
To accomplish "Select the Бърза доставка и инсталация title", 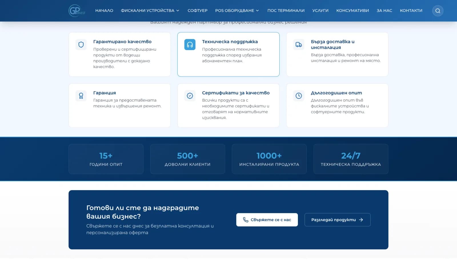I will tap(333, 44).
